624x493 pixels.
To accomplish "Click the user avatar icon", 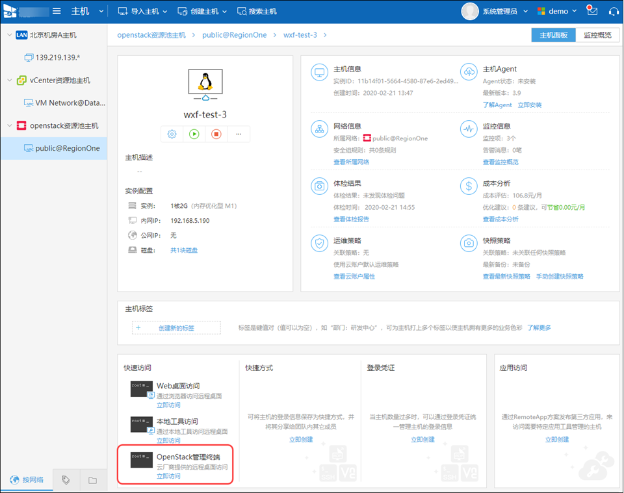I will click(x=469, y=11).
